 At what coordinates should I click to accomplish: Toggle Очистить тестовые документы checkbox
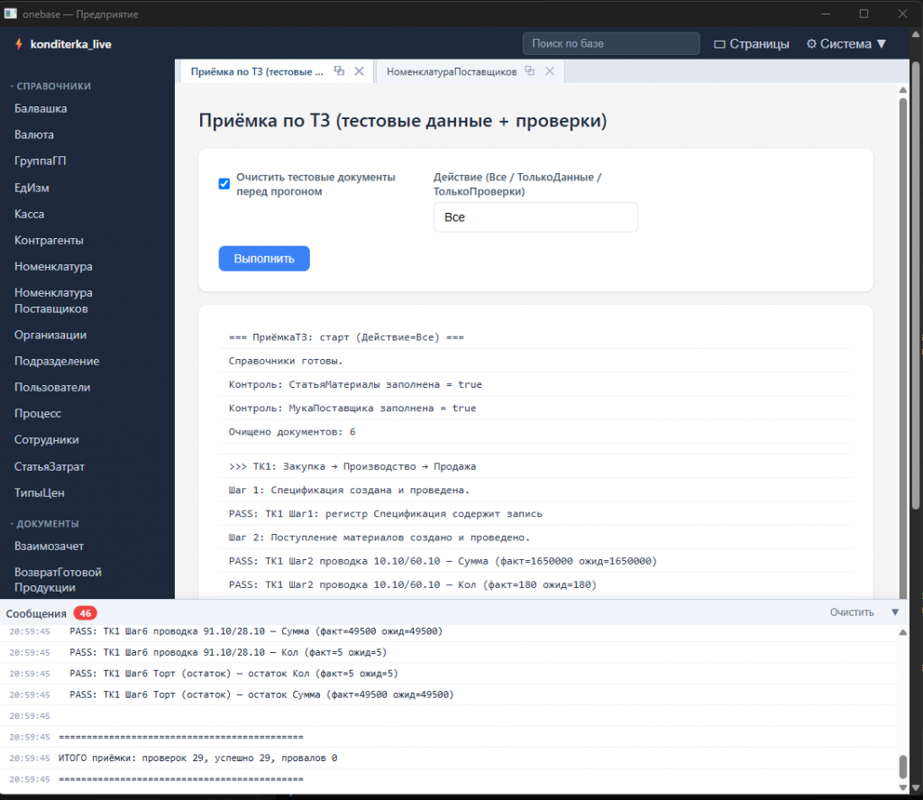(x=224, y=184)
